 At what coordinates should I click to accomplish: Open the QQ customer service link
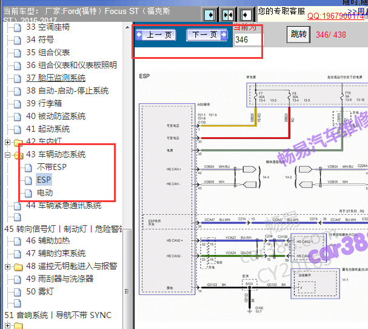(336, 16)
